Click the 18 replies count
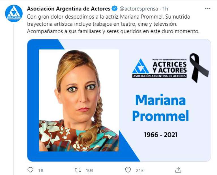Image resolution: width=217 pixels, height=175 pixels. 41,170
